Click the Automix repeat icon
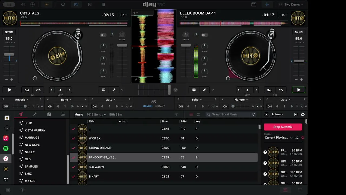 tap(302, 138)
